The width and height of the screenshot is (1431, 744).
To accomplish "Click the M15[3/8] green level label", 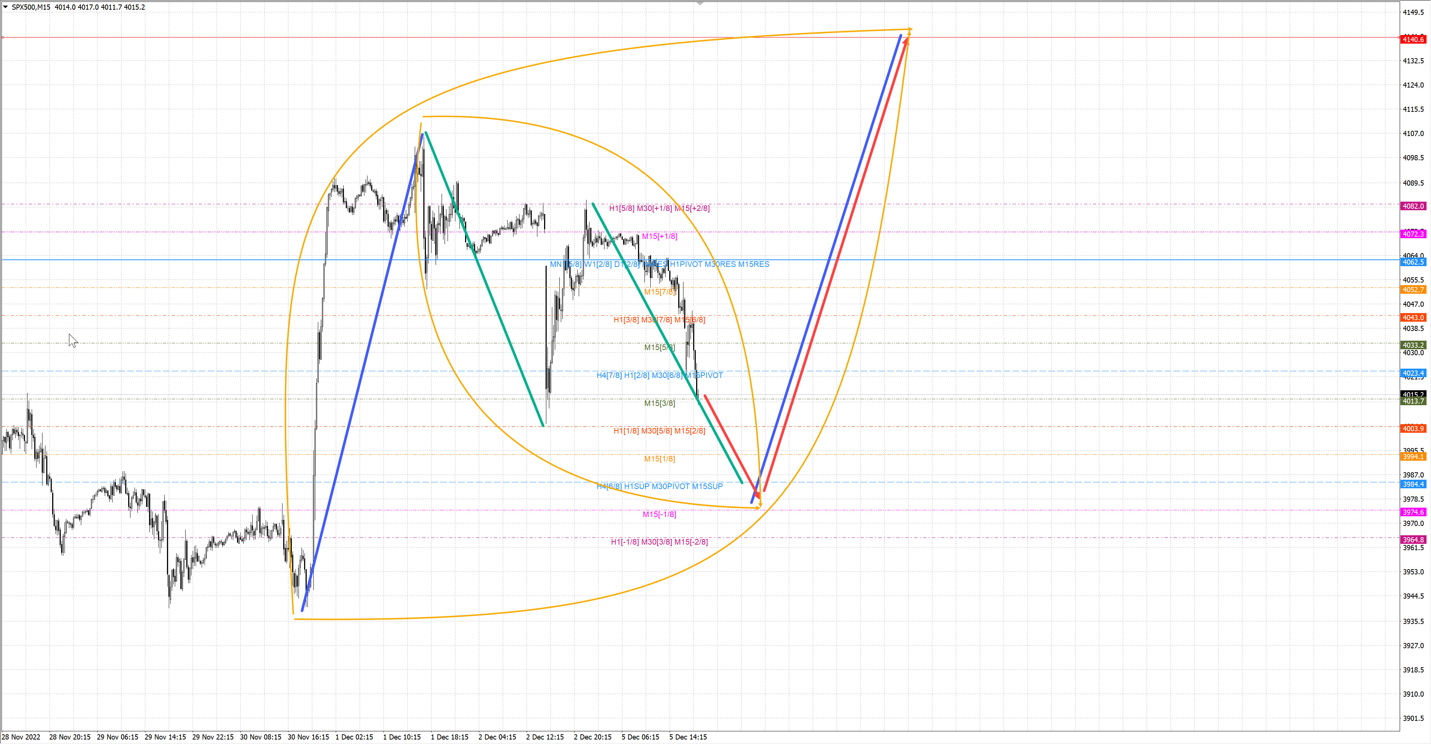I will (x=659, y=403).
